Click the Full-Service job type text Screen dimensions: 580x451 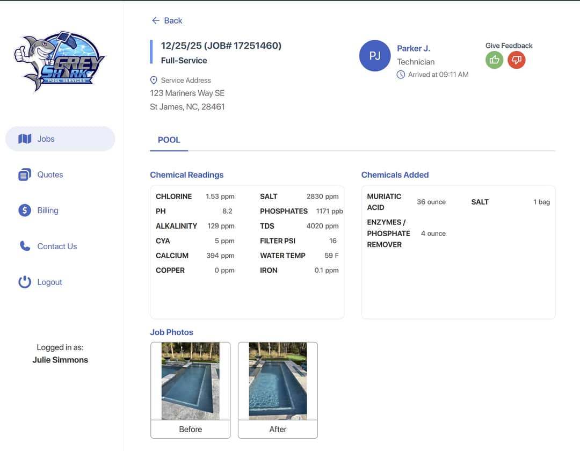point(184,61)
